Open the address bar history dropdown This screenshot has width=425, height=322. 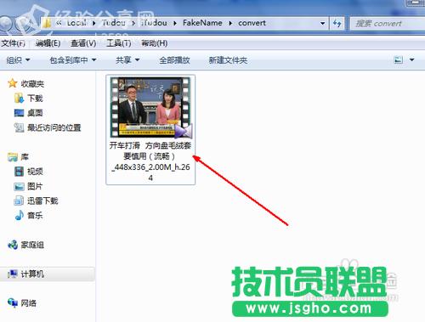[322, 23]
